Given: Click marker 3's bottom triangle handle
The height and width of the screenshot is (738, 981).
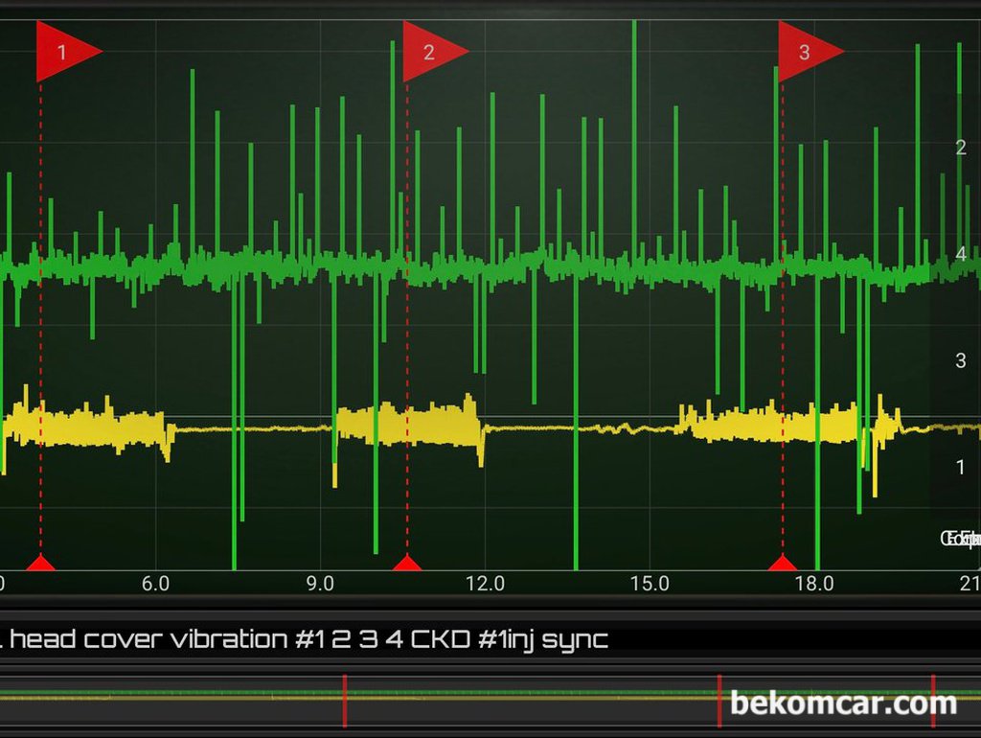Looking at the screenshot, I should pos(782,562).
